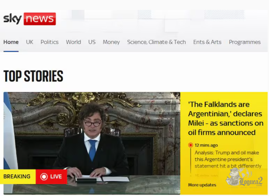Click the Sky News logo
This screenshot has width=269, height=196.
29,19
